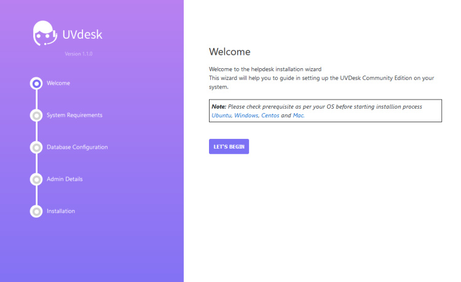This screenshot has width=461, height=282.
Task: Select the active Welcome step circle
Action: tap(36, 83)
